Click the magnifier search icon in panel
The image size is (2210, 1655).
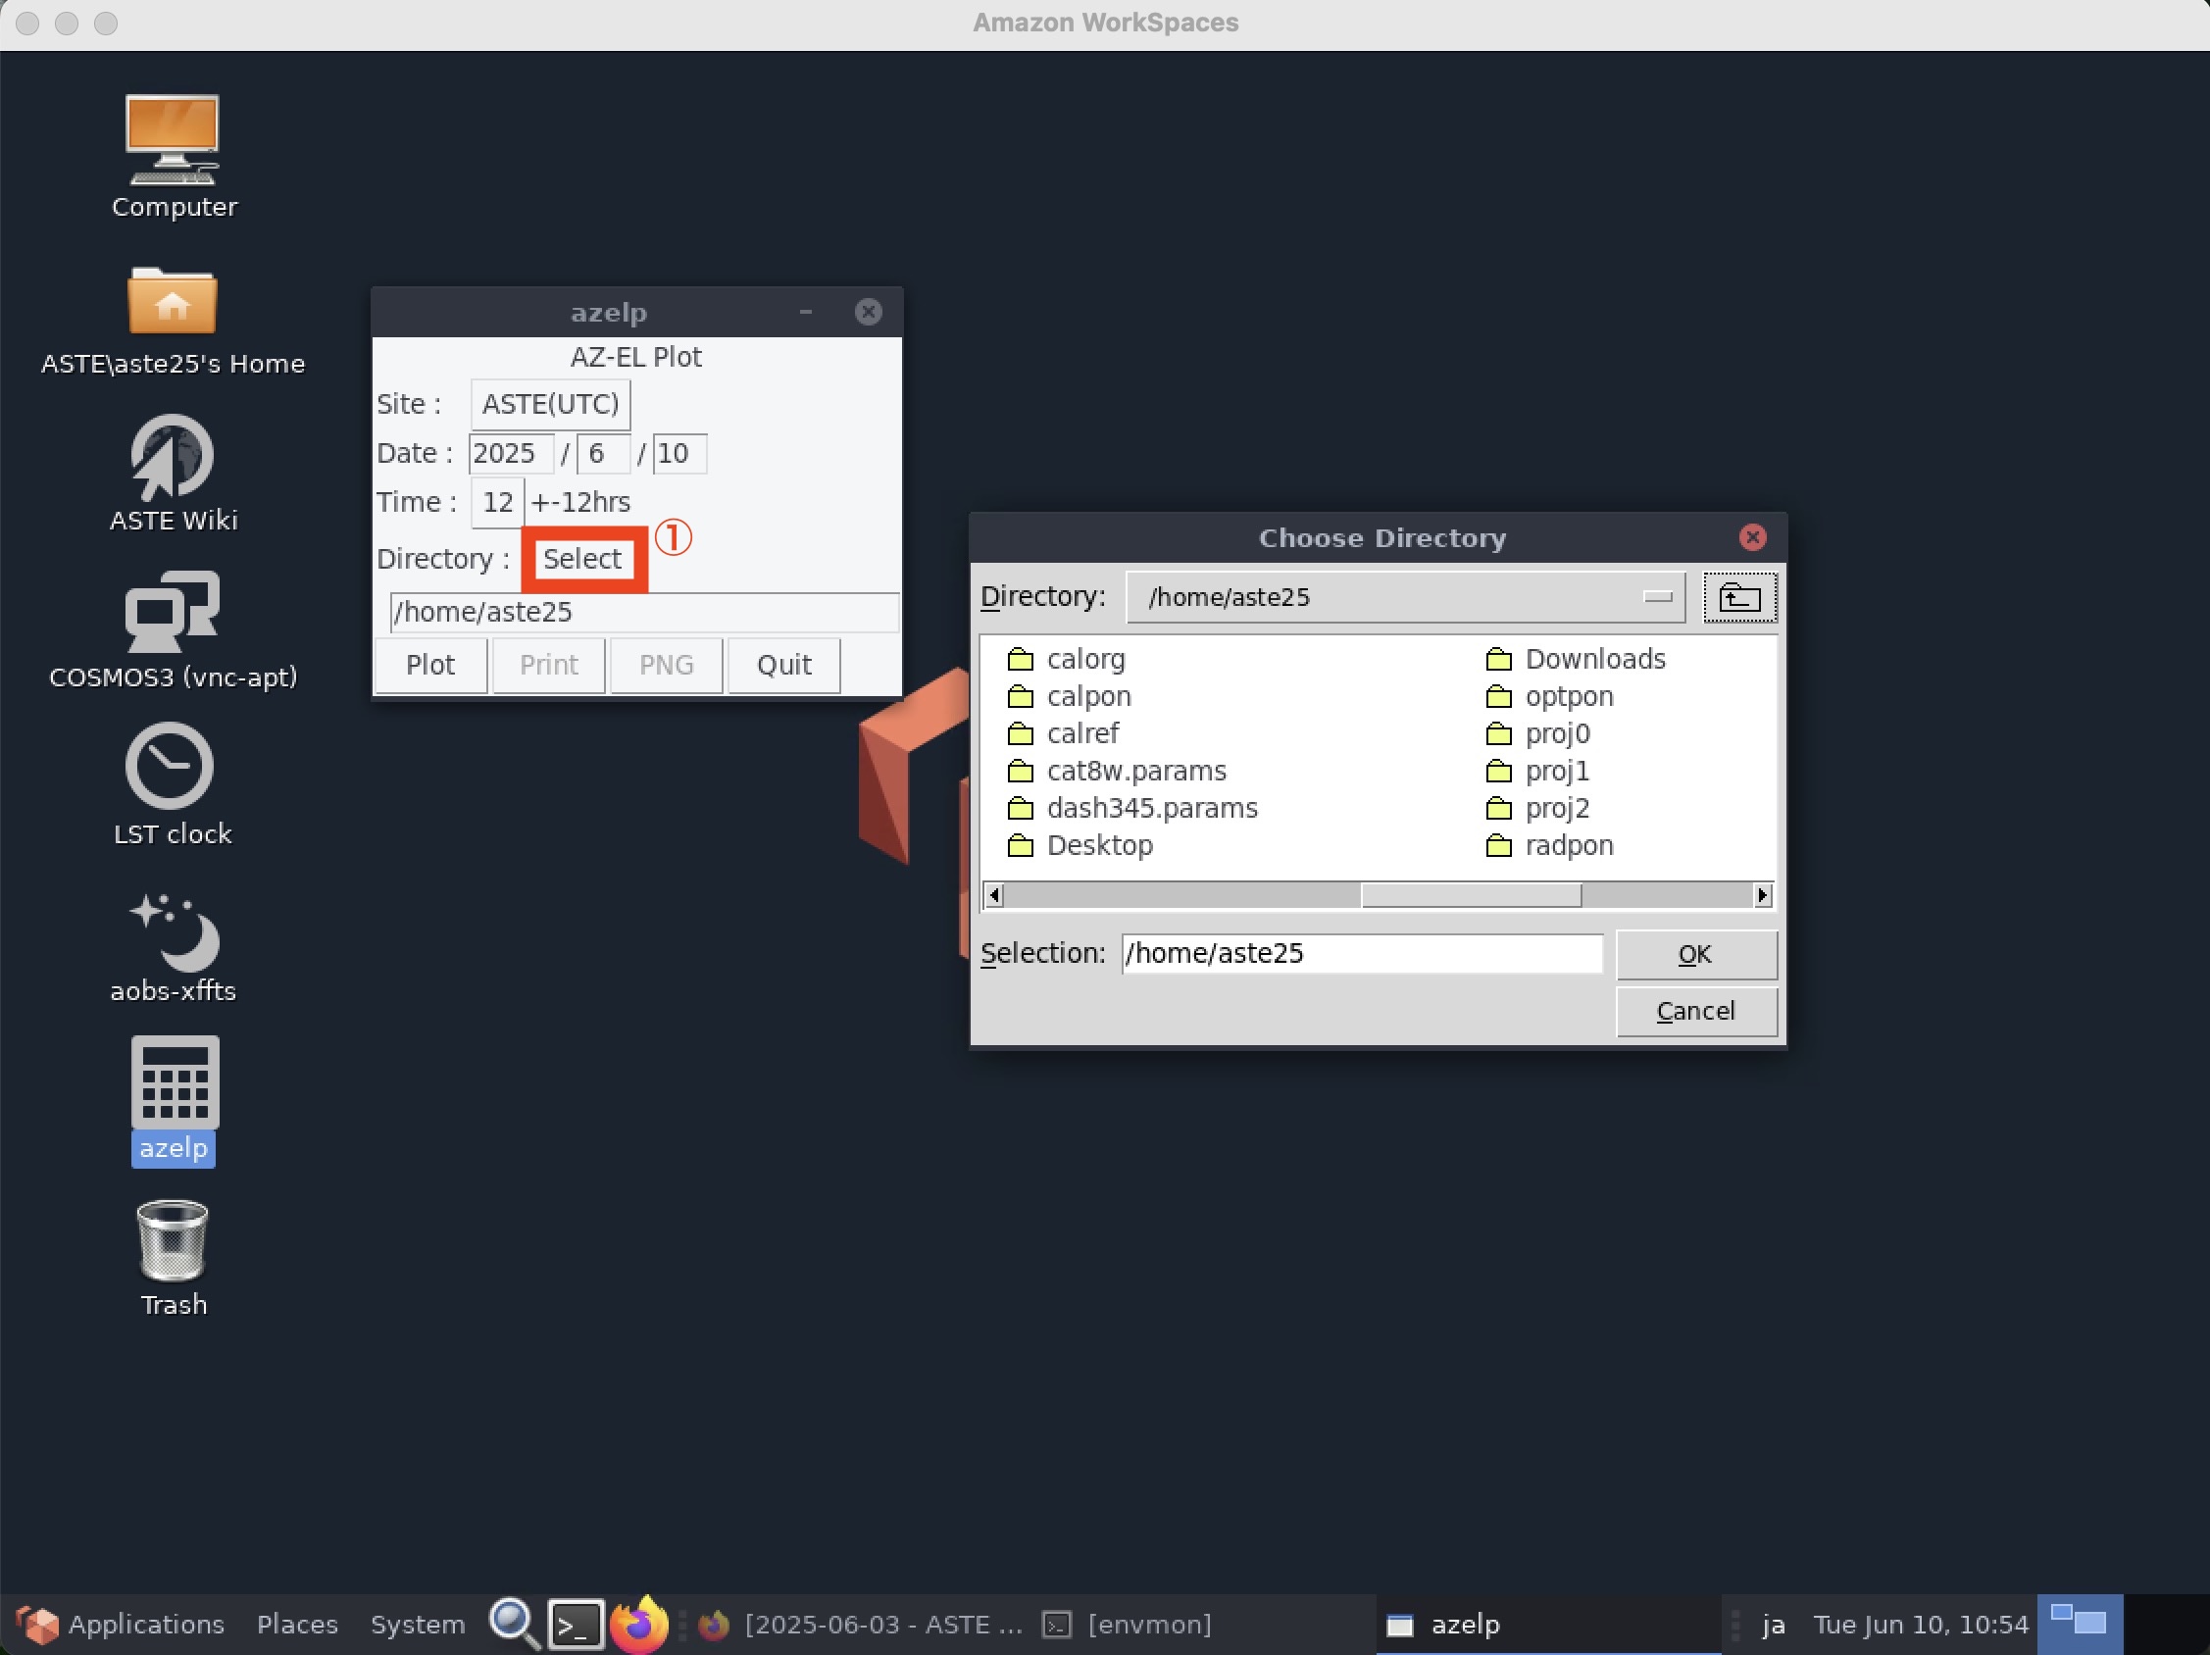[514, 1624]
